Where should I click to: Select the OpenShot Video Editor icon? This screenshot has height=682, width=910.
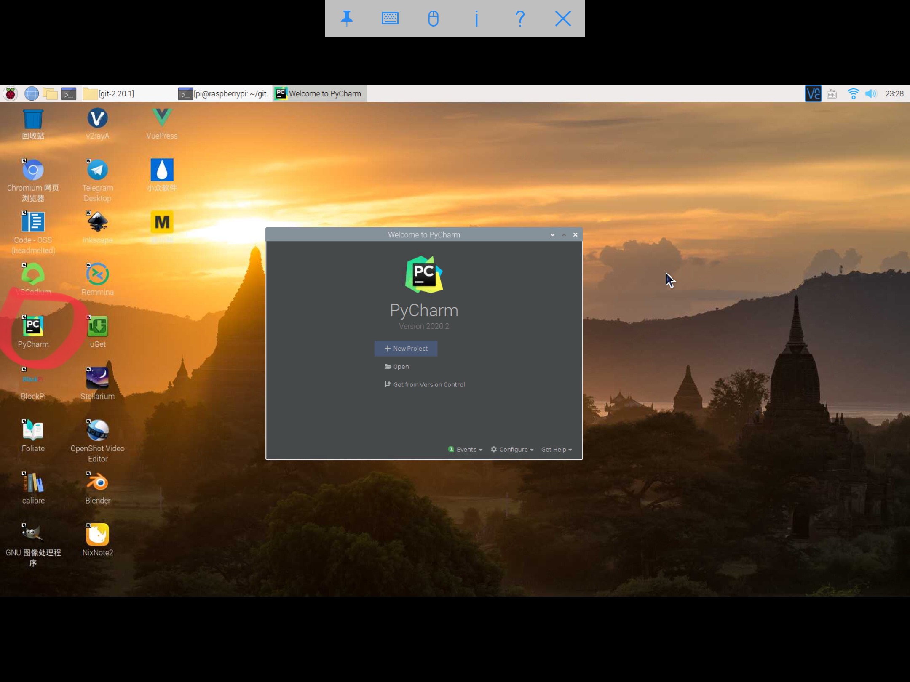97,441
